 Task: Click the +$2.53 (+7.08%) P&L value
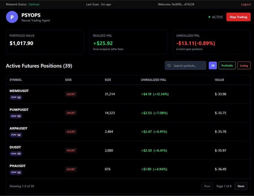[154, 113]
